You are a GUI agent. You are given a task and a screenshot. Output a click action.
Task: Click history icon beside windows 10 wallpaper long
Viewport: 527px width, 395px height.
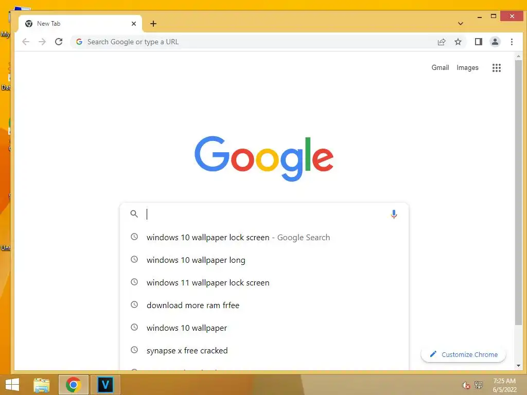[x=134, y=259]
